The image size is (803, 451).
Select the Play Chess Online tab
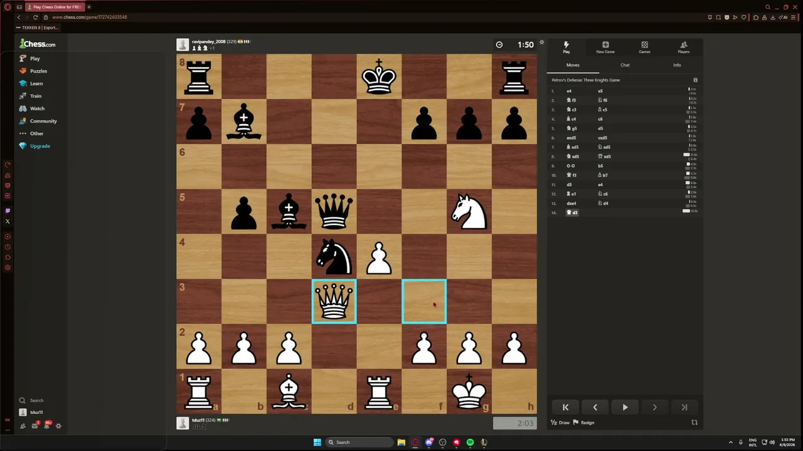(x=55, y=7)
